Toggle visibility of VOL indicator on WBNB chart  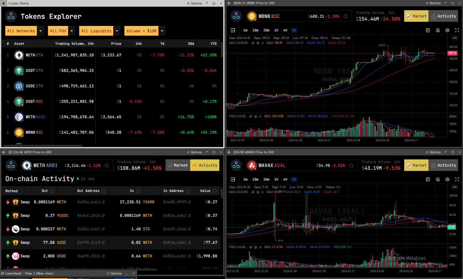250,116
